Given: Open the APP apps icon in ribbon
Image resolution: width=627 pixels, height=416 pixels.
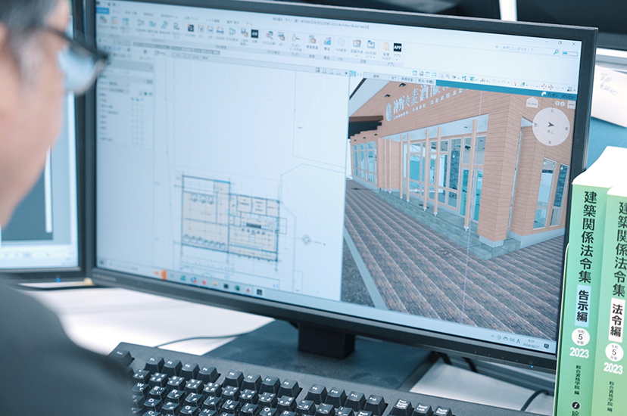Looking at the screenshot, I should pos(398,47).
